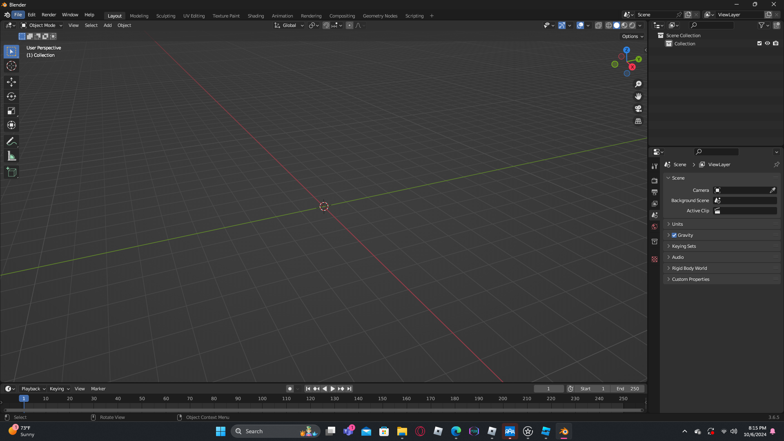
Task: Open the timeline Playback popover
Action: (x=33, y=389)
